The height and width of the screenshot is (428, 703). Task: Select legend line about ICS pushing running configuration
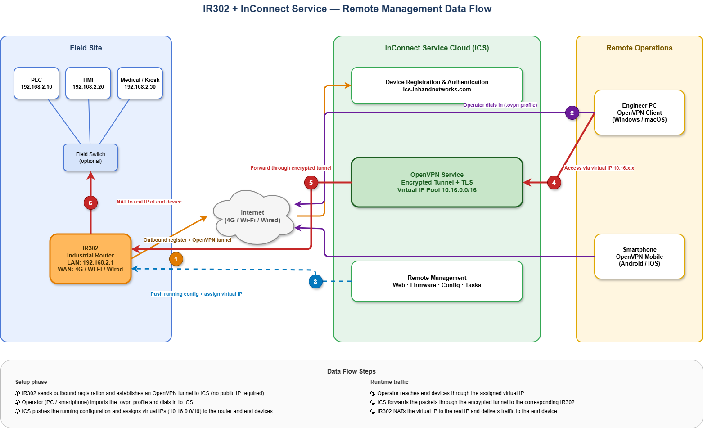tap(144, 411)
